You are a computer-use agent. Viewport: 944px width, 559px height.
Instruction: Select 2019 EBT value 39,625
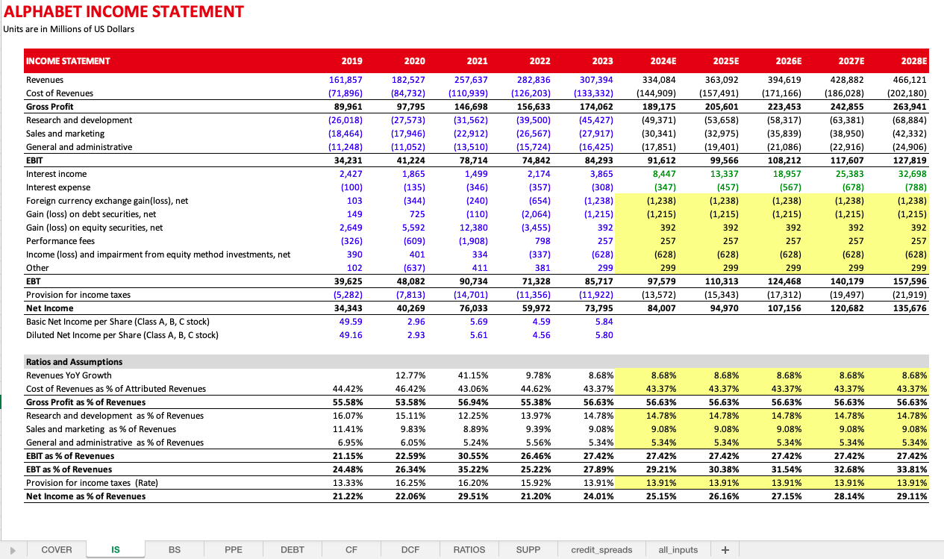point(348,281)
